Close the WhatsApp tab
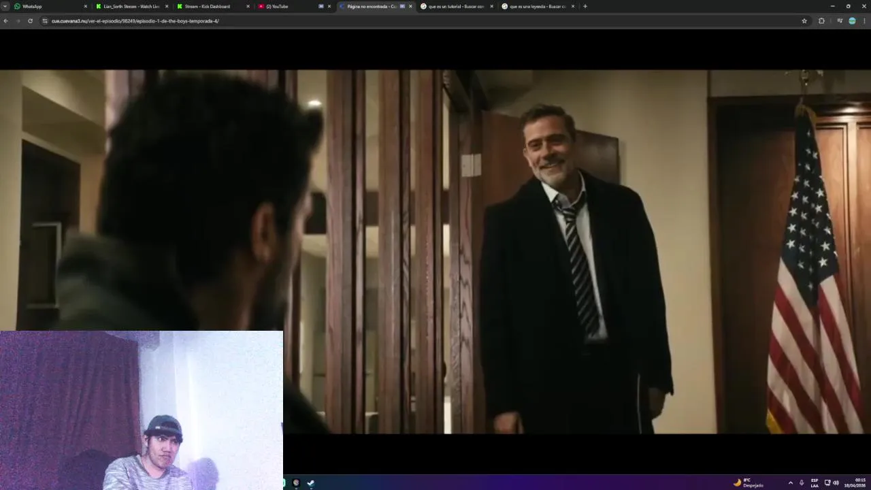The width and height of the screenshot is (871, 490). [85, 6]
